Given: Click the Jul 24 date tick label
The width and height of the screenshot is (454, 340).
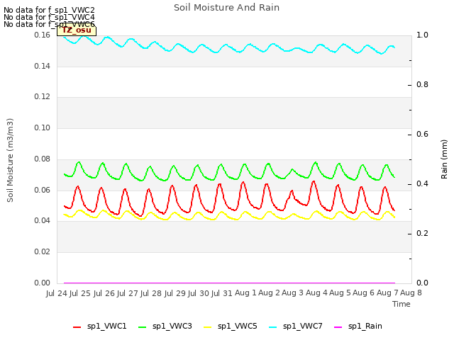Looking at the screenshot, I should [57, 293].
